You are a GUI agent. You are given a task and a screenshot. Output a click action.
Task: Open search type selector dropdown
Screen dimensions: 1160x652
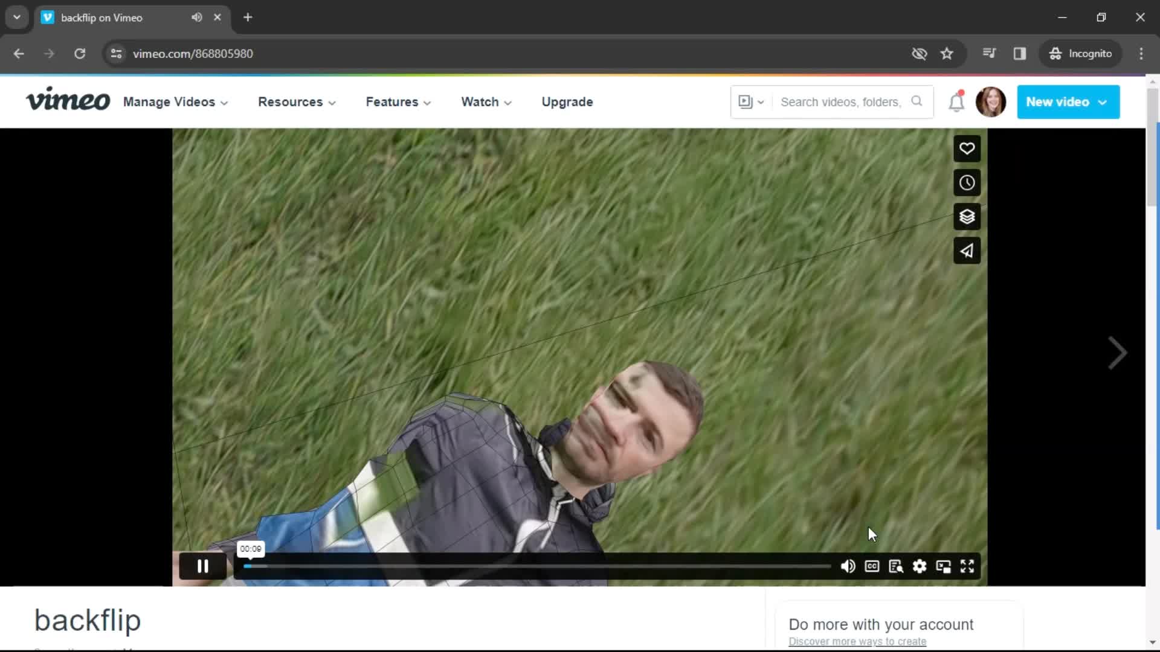coord(751,102)
